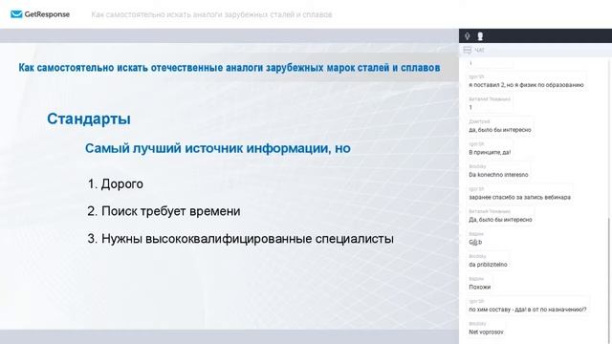Click chat message 'я поставил 2, но я физик по образованию'
Image resolution: width=612 pixels, height=344 pixels.
[526, 85]
